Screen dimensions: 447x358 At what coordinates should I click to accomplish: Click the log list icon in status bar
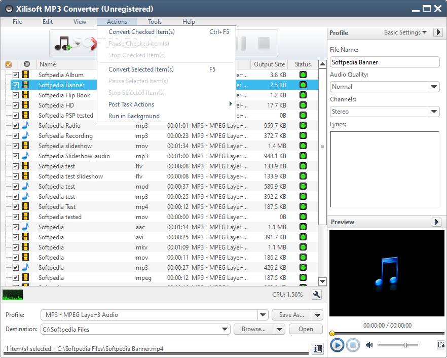318,348
